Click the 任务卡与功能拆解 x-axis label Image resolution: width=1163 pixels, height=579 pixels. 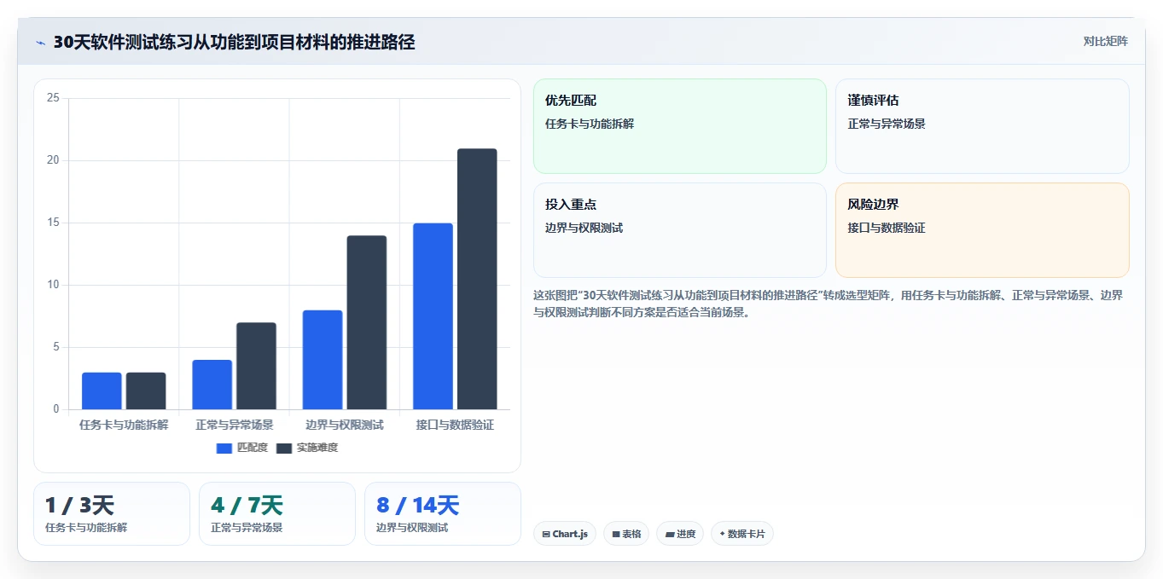point(124,425)
